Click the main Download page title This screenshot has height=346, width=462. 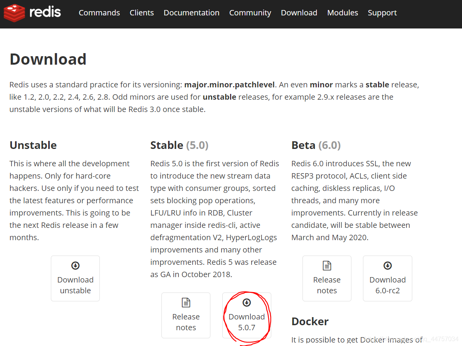[48, 59]
